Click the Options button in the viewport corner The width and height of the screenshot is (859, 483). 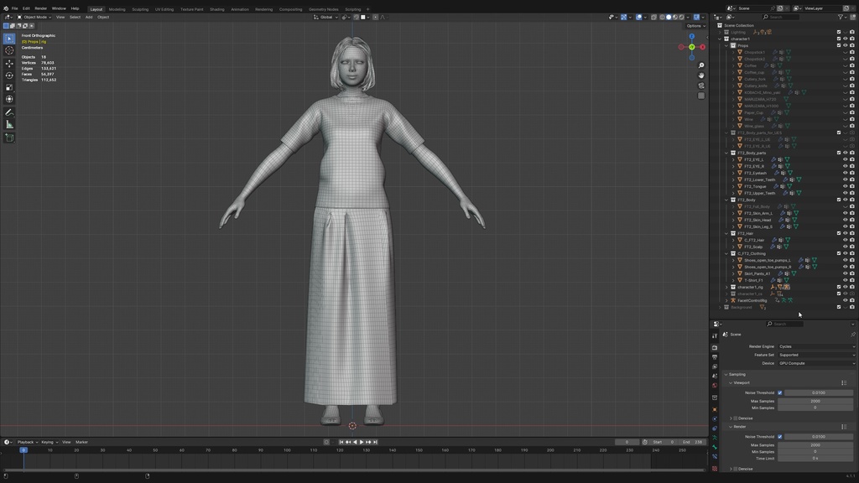tap(693, 25)
